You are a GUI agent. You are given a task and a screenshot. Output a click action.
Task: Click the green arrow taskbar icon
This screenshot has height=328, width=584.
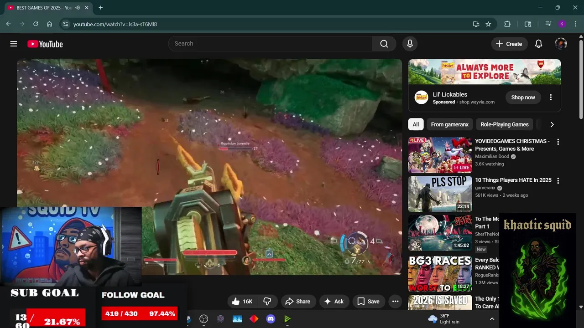(x=287, y=319)
